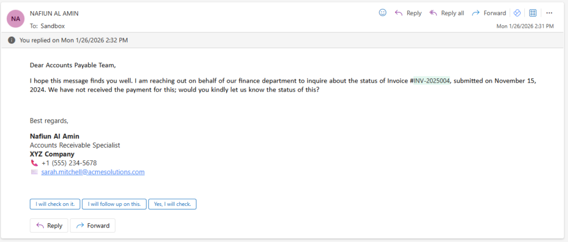This screenshot has width=568, height=242.
Task: Open the More actions ellipsis menu
Action: [x=549, y=13]
